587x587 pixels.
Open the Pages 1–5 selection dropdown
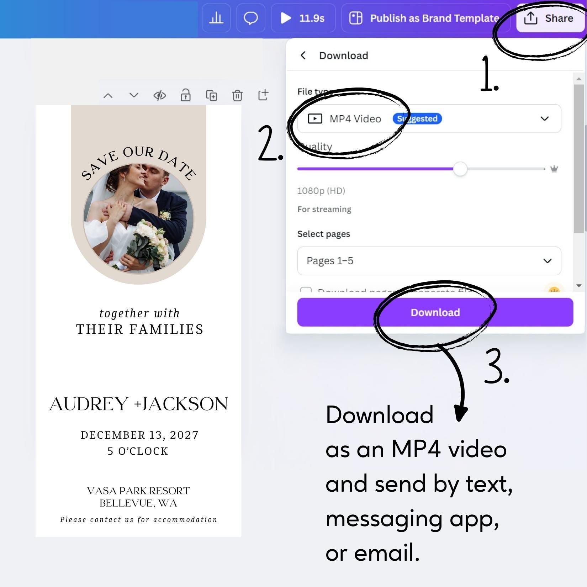point(548,261)
